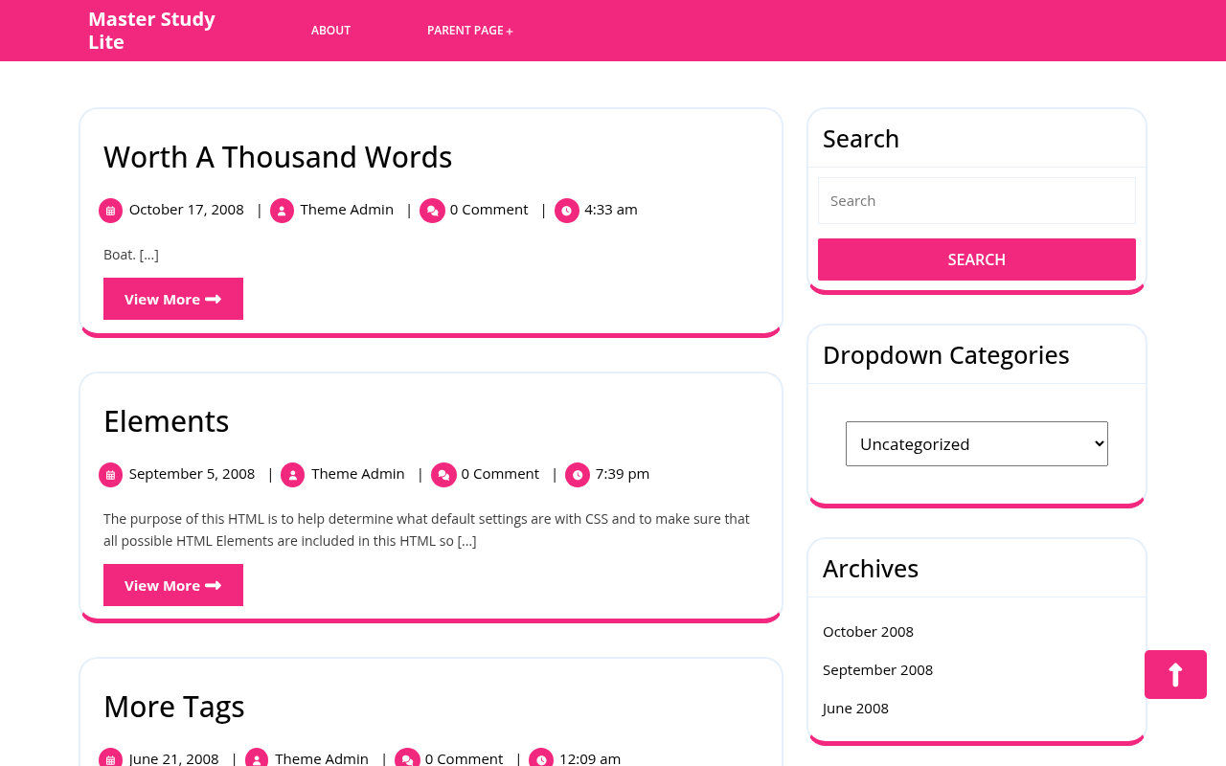
Task: Click comments icon on Worth A Thousand Words post
Action: tap(432, 211)
